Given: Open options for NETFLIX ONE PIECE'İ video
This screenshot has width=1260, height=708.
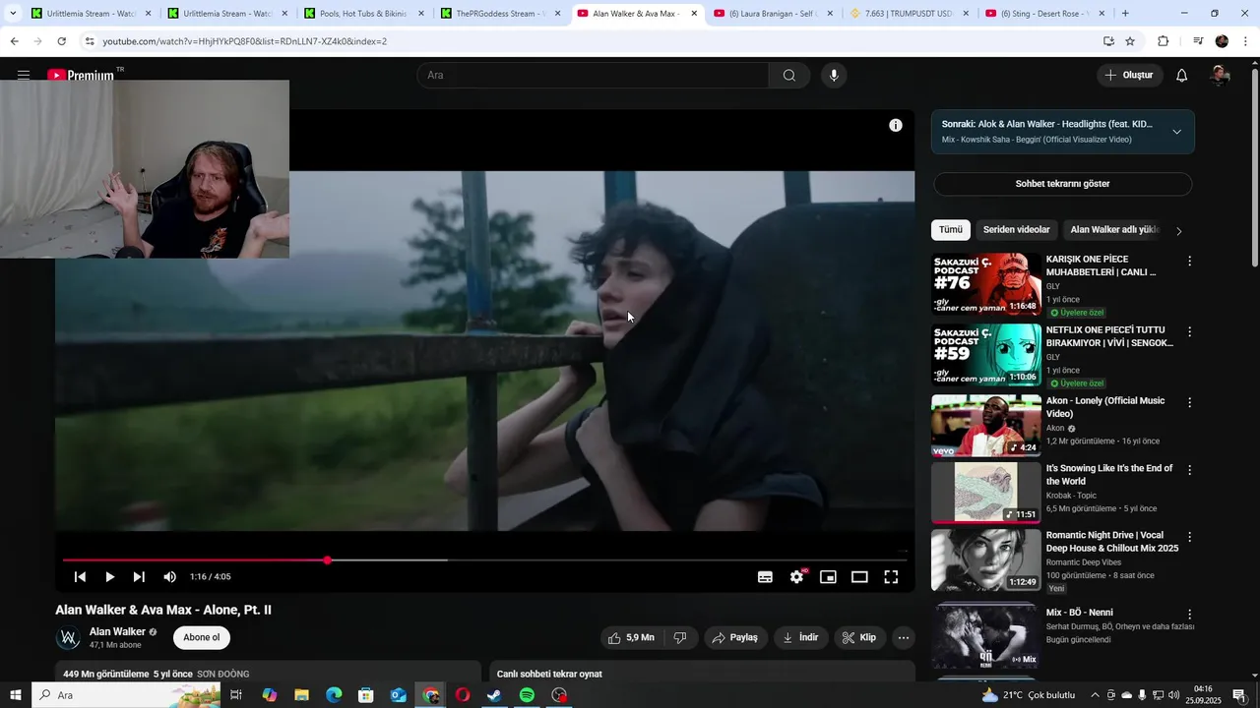Looking at the screenshot, I should [x=1189, y=332].
